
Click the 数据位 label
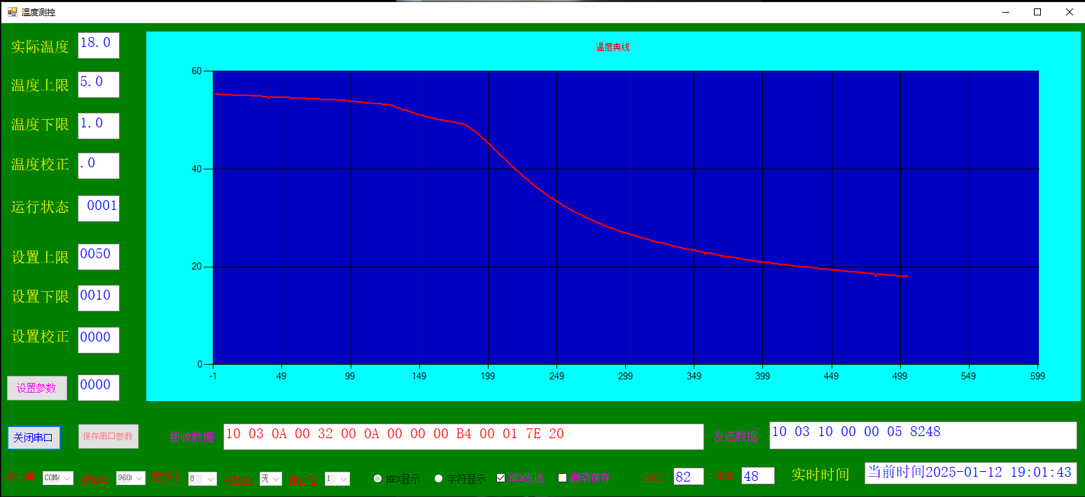coord(166,477)
